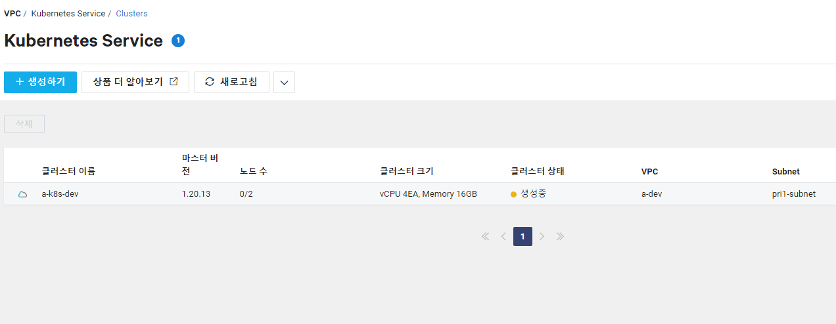The width and height of the screenshot is (836, 324).
Task: Sort by 클러스터 이름 column header
Action: pyautogui.click(x=68, y=171)
